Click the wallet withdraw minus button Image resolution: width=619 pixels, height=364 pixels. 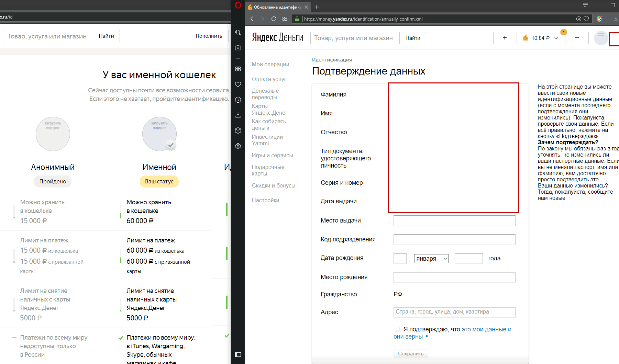tap(577, 38)
